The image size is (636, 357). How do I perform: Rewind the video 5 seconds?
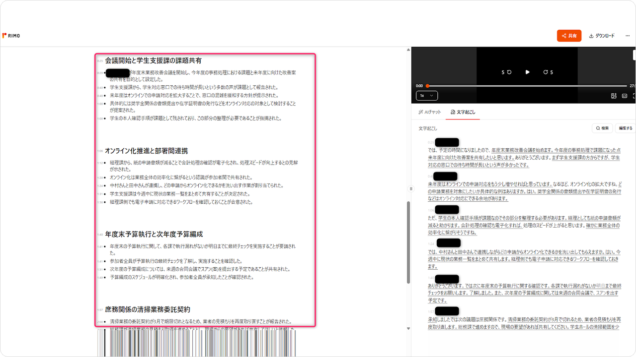[x=506, y=72]
